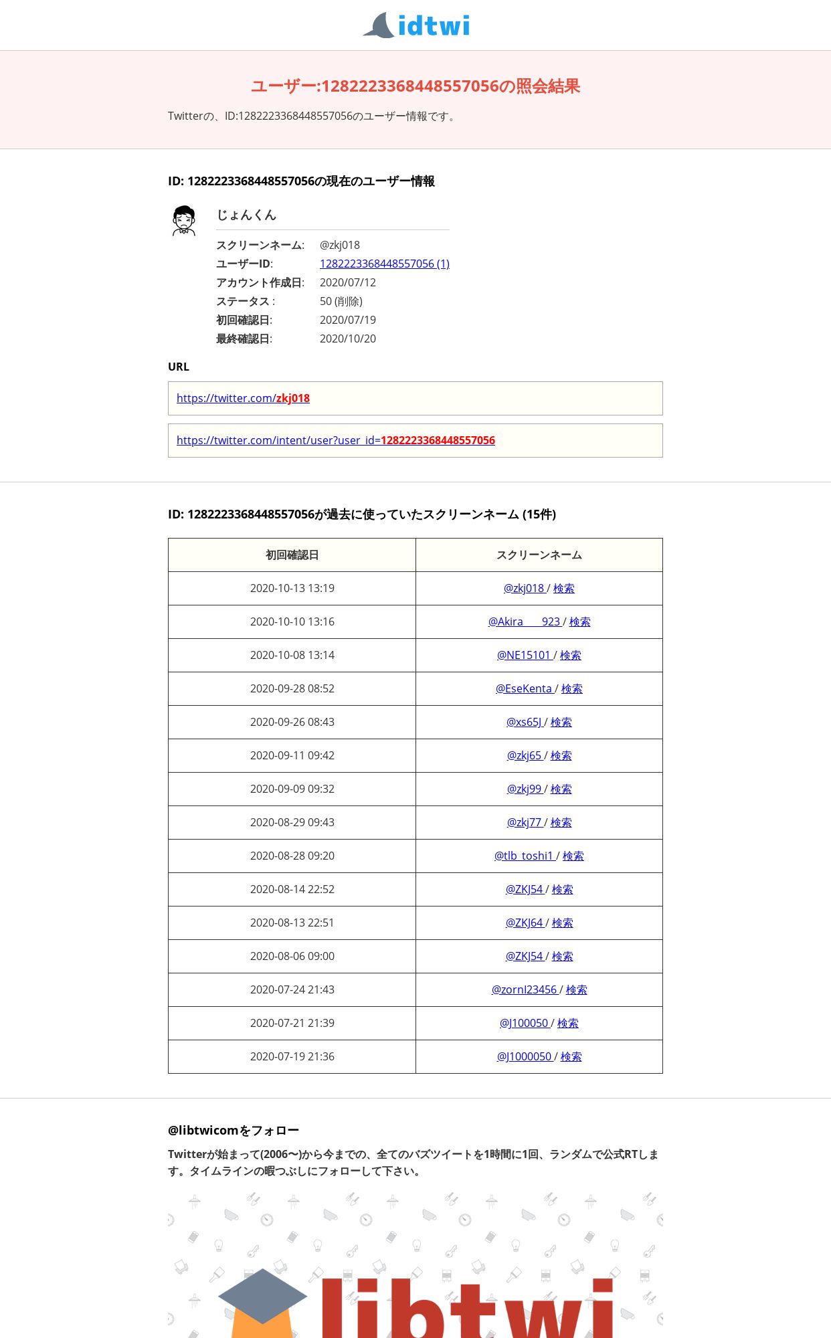Click the red page title heading

[415, 86]
